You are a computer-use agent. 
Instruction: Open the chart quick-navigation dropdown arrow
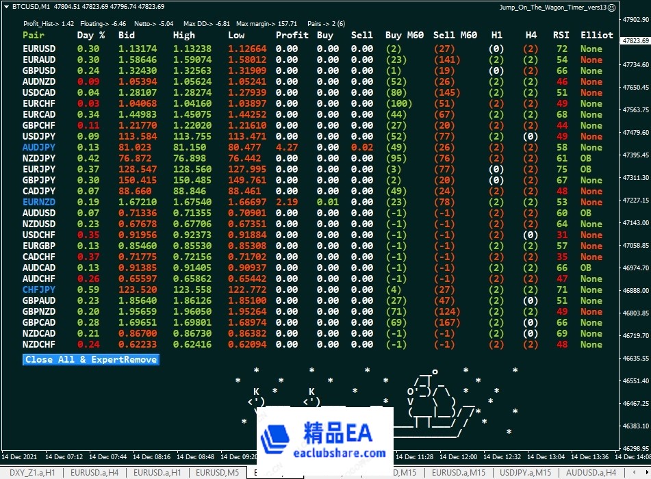coord(6,6)
